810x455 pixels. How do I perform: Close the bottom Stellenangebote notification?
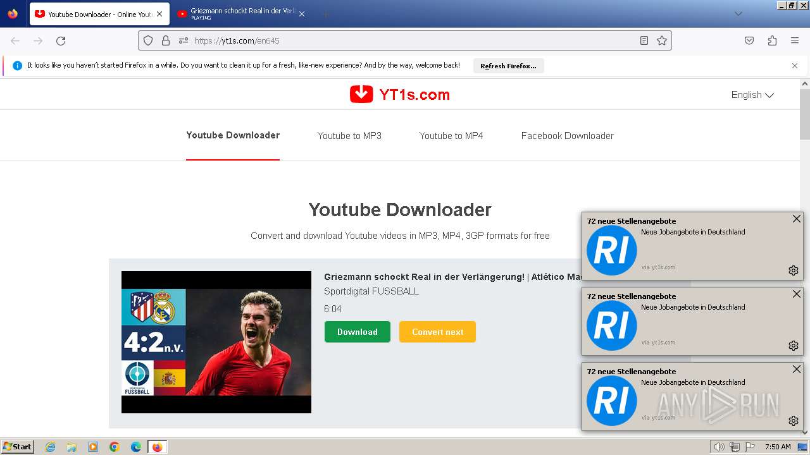(797, 369)
